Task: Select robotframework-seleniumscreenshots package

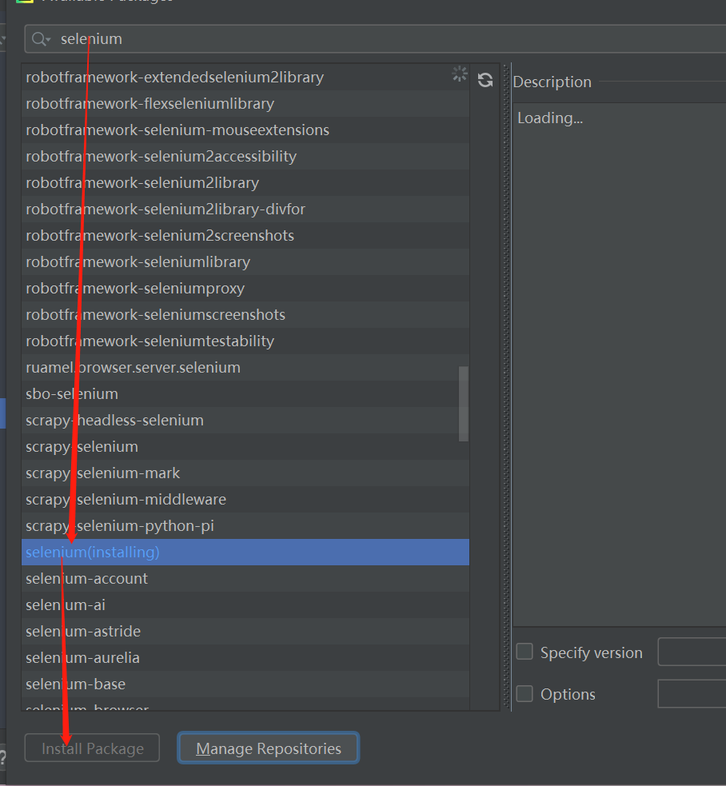Action: pos(245,315)
